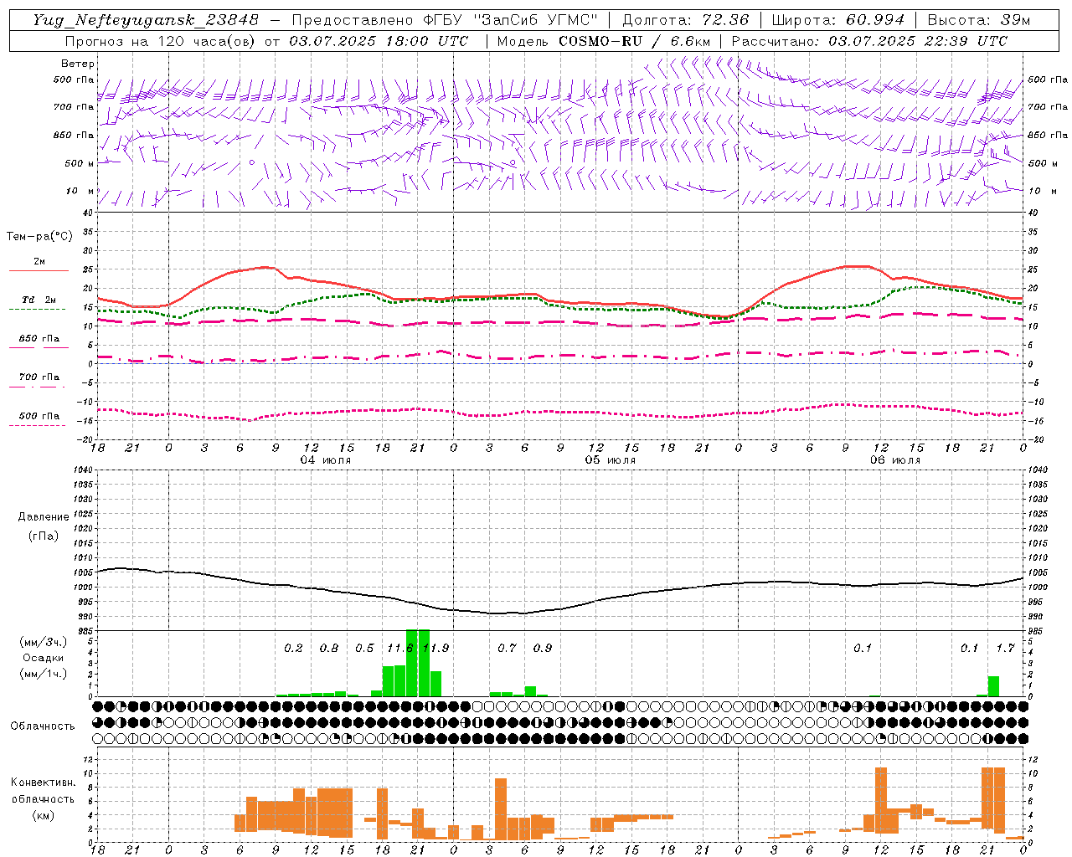The image size is (1072, 857).
Task: Click the (мм/1ч.) precipitation unit label
Action: tap(43, 674)
